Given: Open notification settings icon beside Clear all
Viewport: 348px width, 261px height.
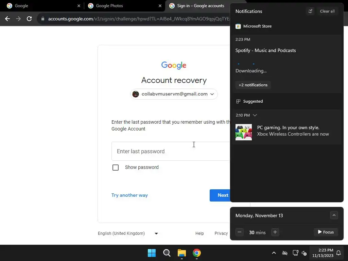Looking at the screenshot, I should coord(310,11).
